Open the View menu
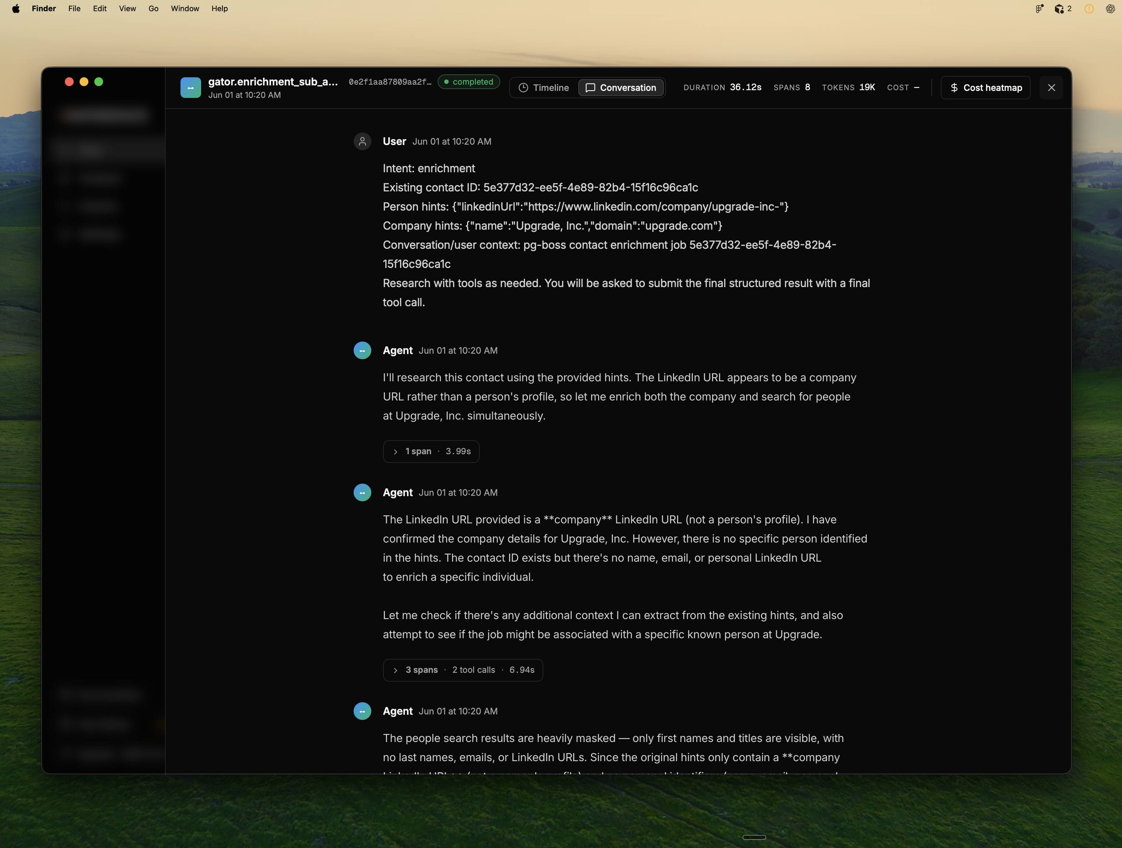Image resolution: width=1122 pixels, height=848 pixels. tap(127, 8)
